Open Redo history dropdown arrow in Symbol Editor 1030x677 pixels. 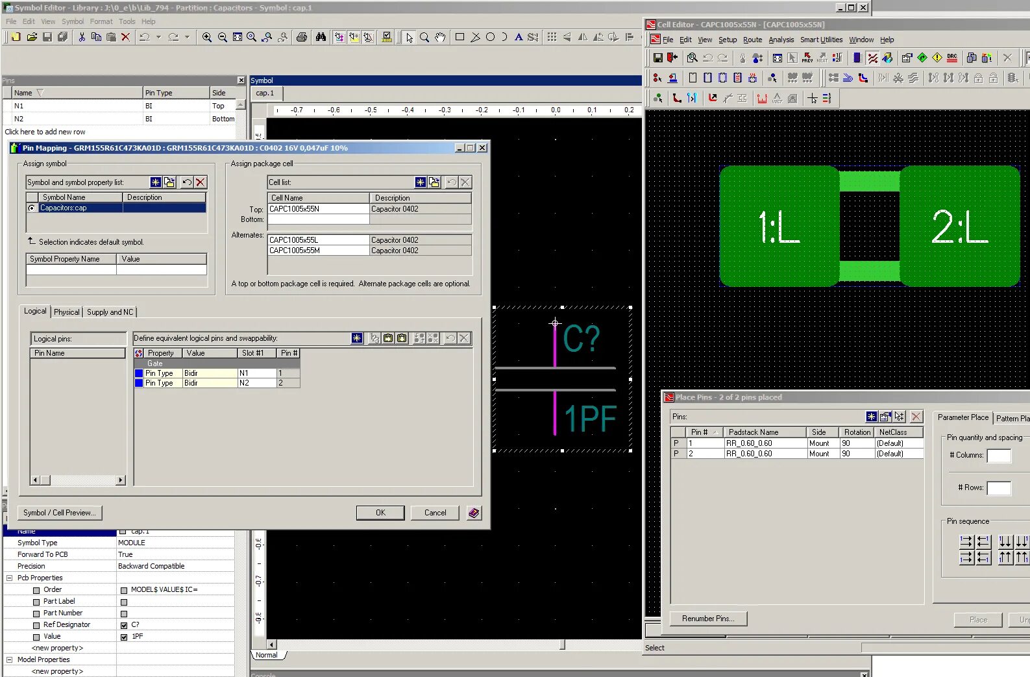pos(187,37)
